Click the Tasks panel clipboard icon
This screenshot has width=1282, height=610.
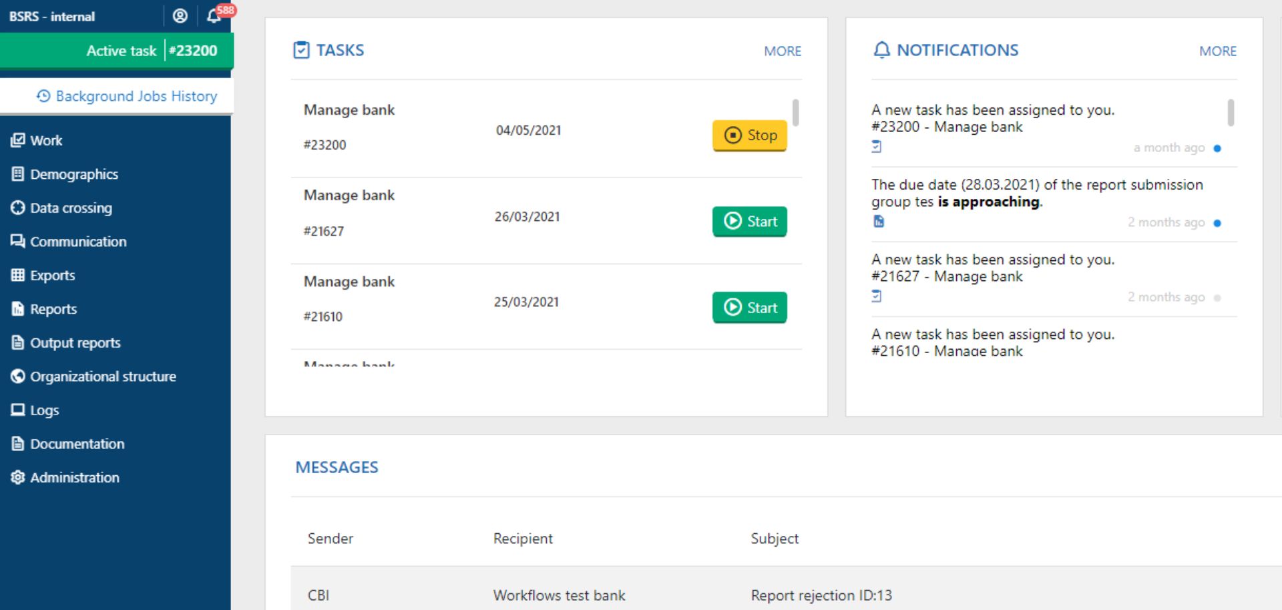click(301, 50)
